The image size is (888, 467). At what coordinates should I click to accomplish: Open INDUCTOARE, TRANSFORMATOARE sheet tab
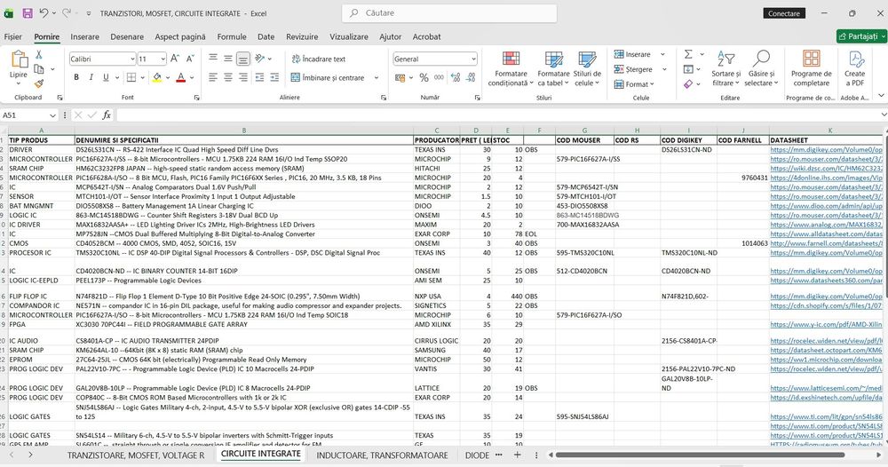click(x=382, y=455)
